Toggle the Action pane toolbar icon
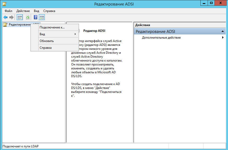This screenshot has width=228, height=150. pos(42,17)
